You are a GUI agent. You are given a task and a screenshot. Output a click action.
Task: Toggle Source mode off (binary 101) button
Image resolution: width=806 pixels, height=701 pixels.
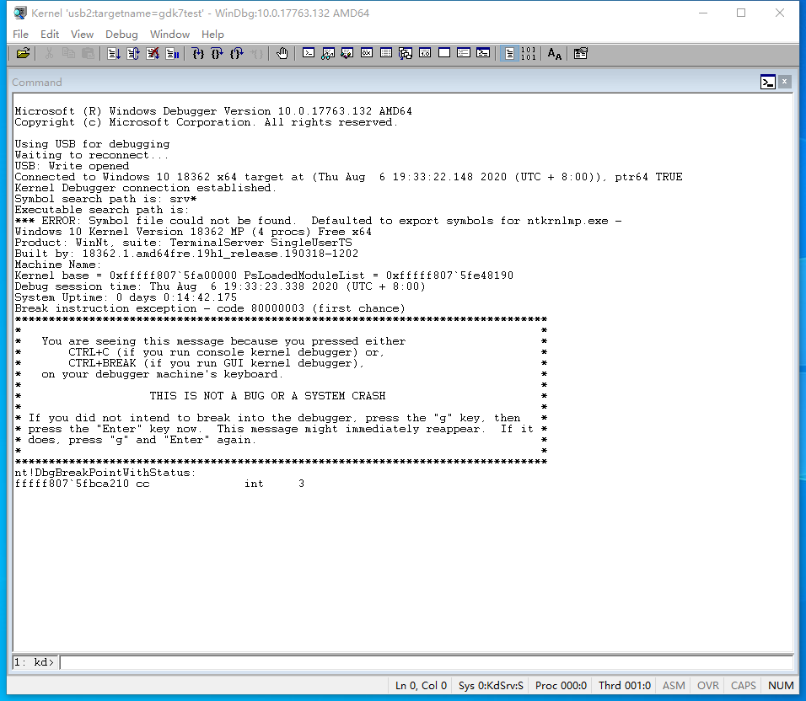coord(529,53)
